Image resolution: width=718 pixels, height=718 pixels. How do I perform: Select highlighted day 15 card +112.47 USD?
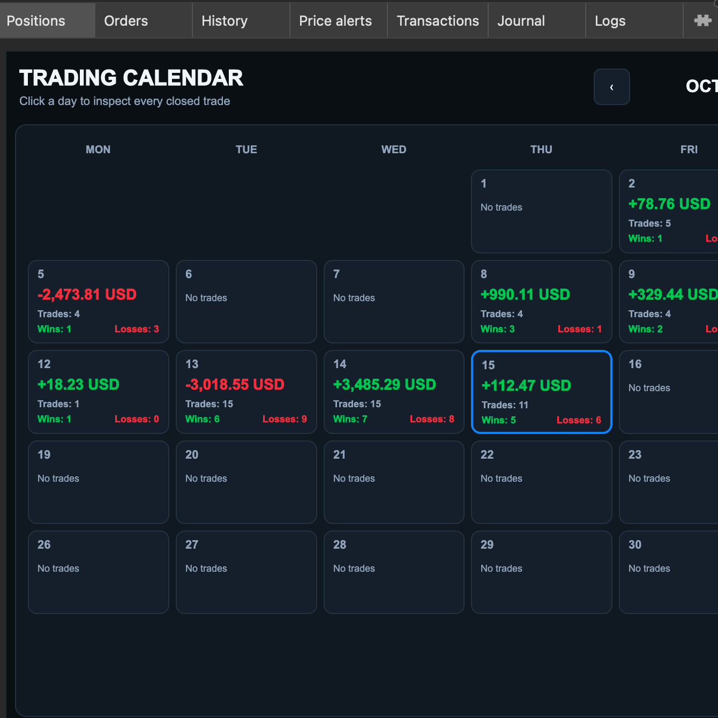[x=542, y=392]
